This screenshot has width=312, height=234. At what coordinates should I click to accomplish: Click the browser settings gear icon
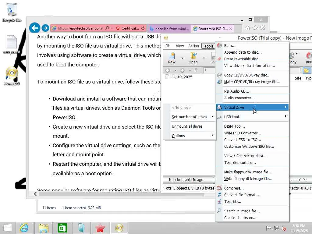pyautogui.click(x=263, y=28)
